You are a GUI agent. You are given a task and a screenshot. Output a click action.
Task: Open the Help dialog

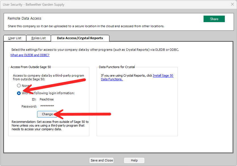coord(134,160)
